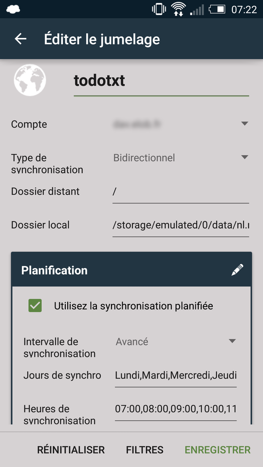The height and width of the screenshot is (467, 263).
Task: Tap the cloud notification icon
Action: pyautogui.click(x=13, y=10)
